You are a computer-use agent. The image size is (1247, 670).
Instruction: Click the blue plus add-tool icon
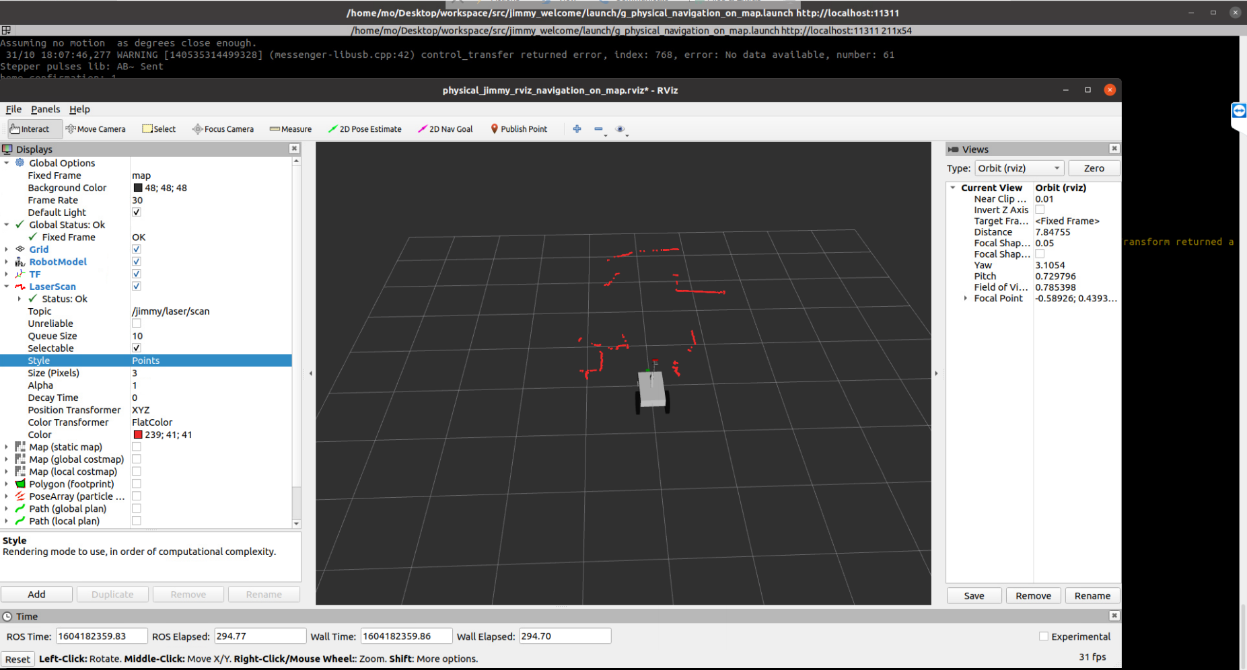click(x=577, y=129)
